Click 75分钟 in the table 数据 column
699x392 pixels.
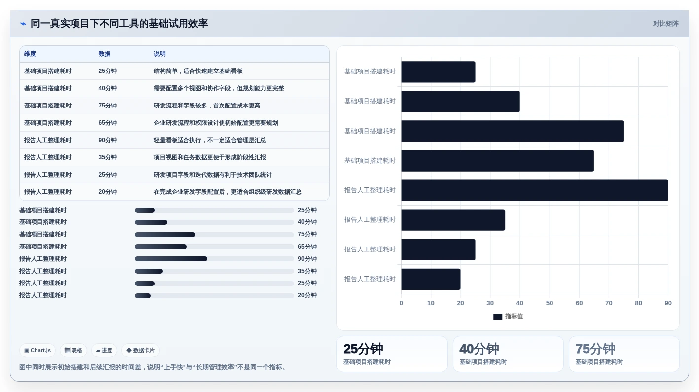point(108,106)
